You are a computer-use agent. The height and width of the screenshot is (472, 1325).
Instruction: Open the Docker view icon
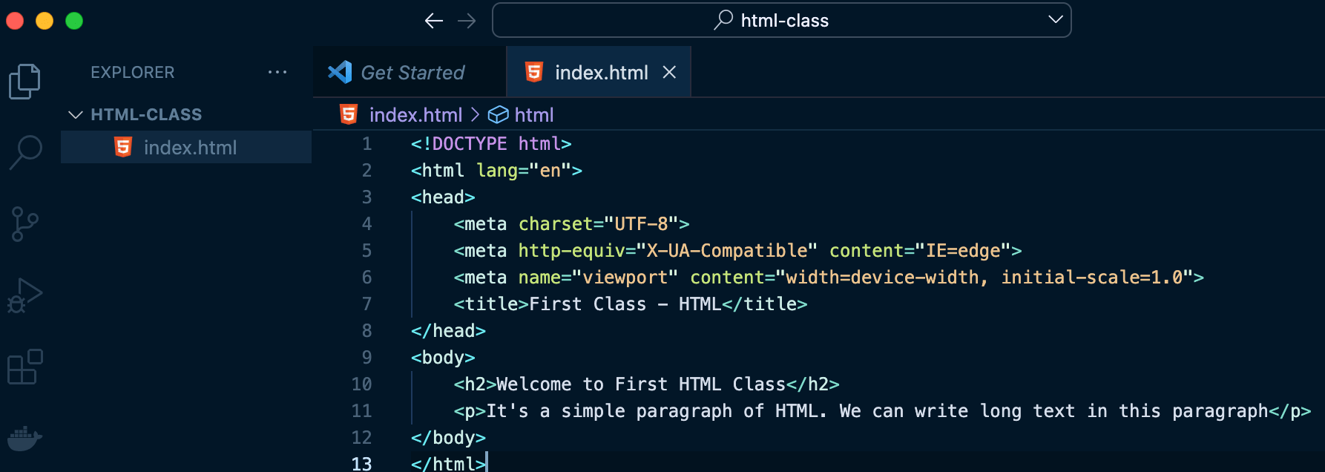[x=24, y=438]
